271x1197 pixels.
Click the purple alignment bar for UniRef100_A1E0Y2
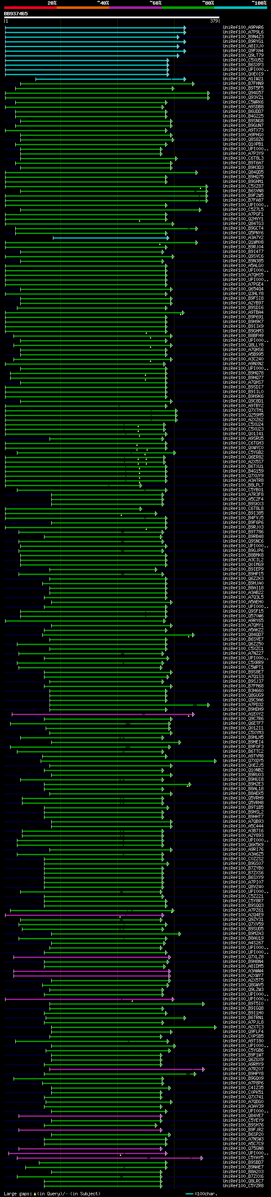103,714
